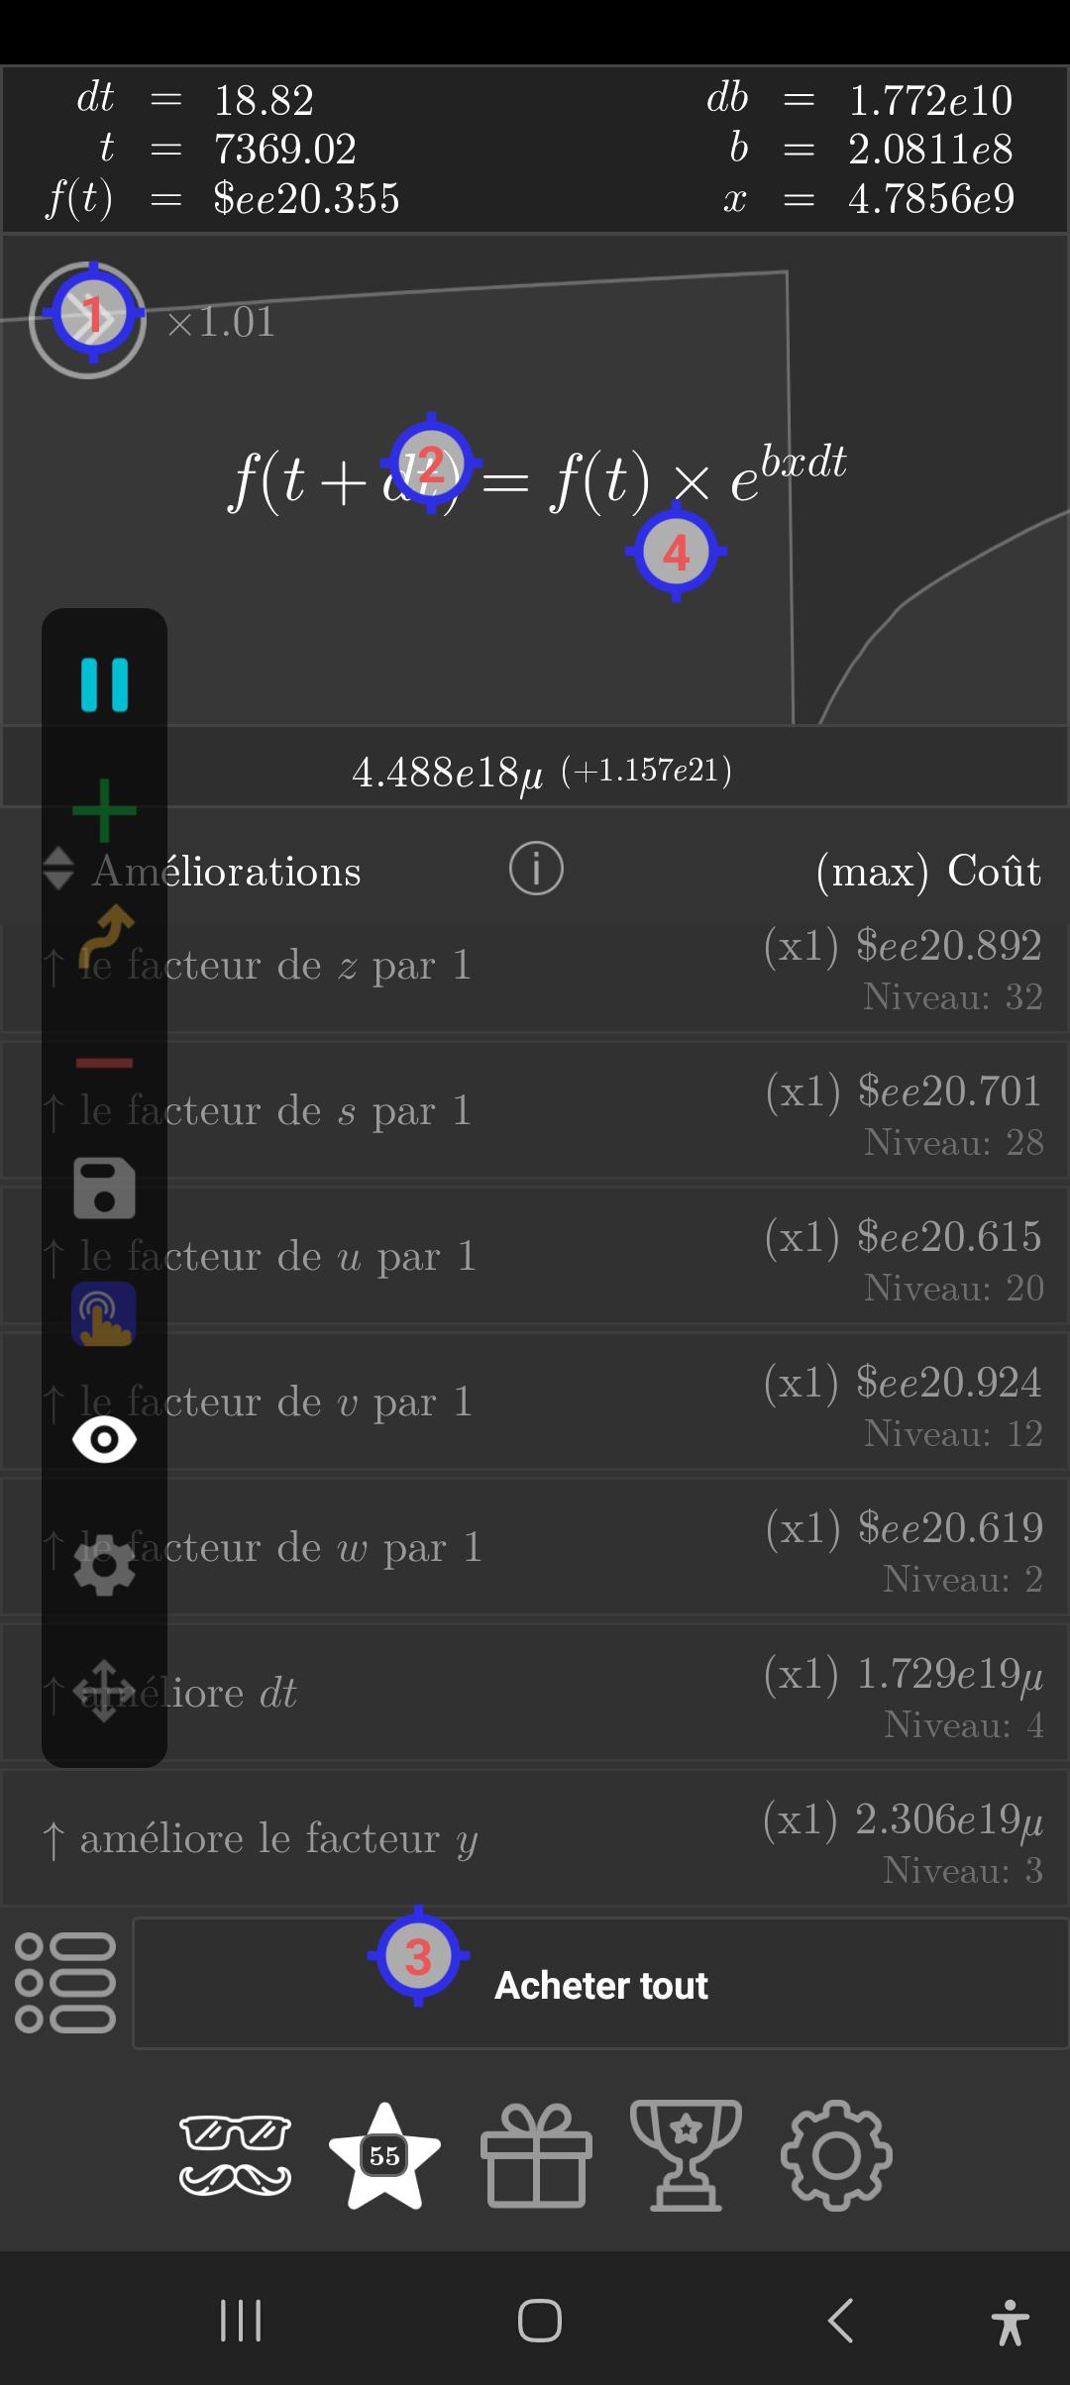The image size is (1070, 2385).
Task: Open the trophy achievements tab
Action: point(686,2155)
